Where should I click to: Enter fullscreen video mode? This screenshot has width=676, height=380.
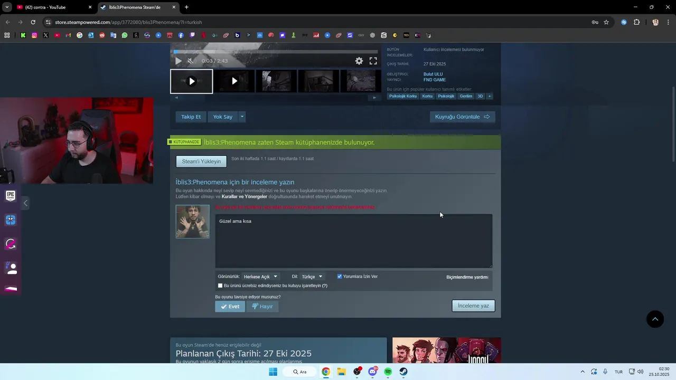pyautogui.click(x=373, y=61)
